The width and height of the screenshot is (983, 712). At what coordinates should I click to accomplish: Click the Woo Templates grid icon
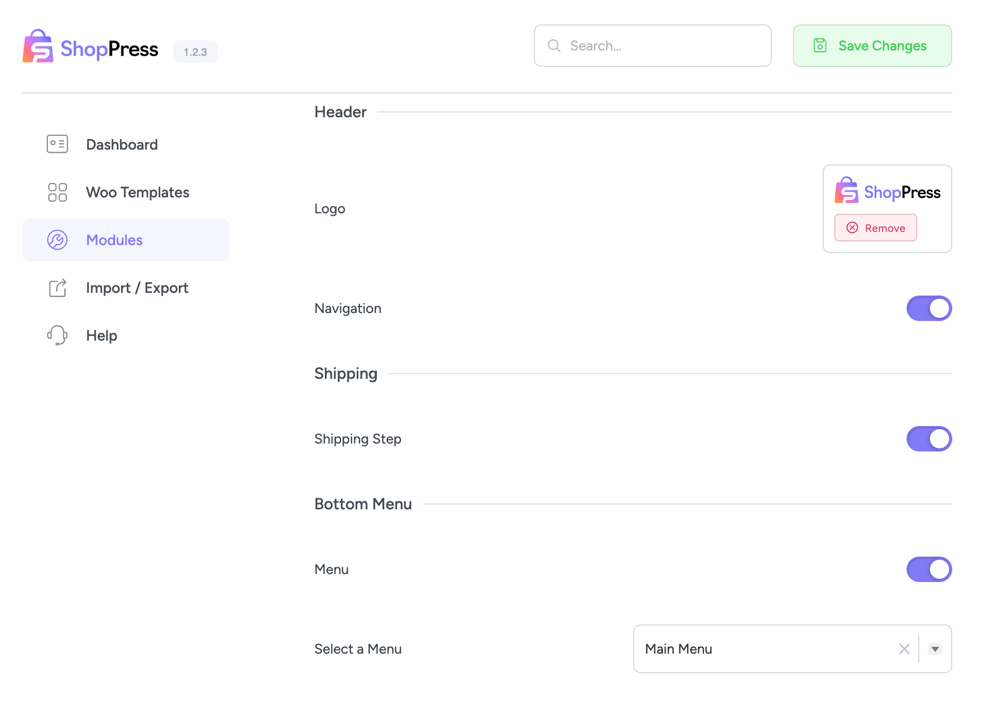[x=57, y=192]
